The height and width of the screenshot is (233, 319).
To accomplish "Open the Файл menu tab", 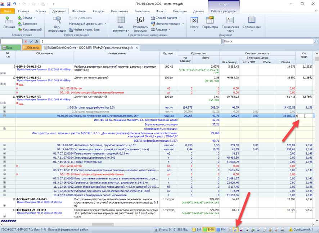I will click(x=8, y=11).
